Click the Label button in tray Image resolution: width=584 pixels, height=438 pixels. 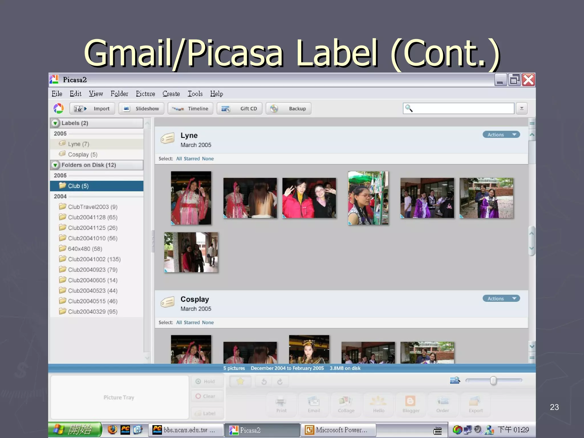click(207, 413)
